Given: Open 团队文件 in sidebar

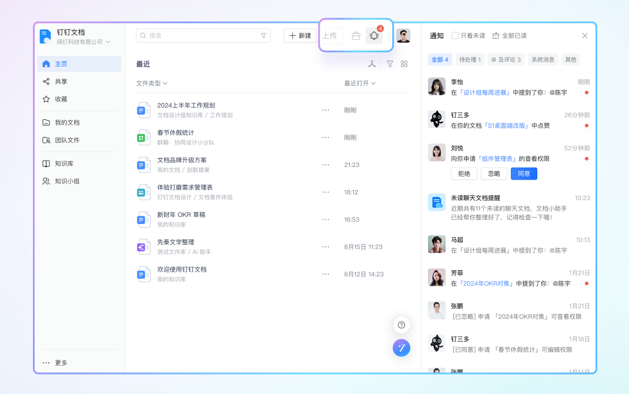Looking at the screenshot, I should tap(79, 140).
